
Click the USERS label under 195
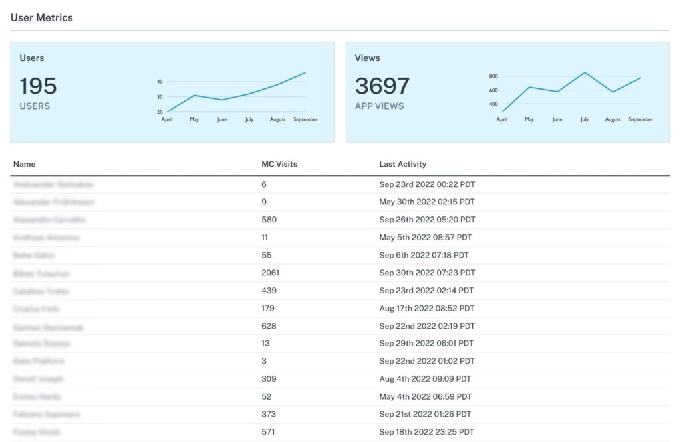(x=35, y=106)
